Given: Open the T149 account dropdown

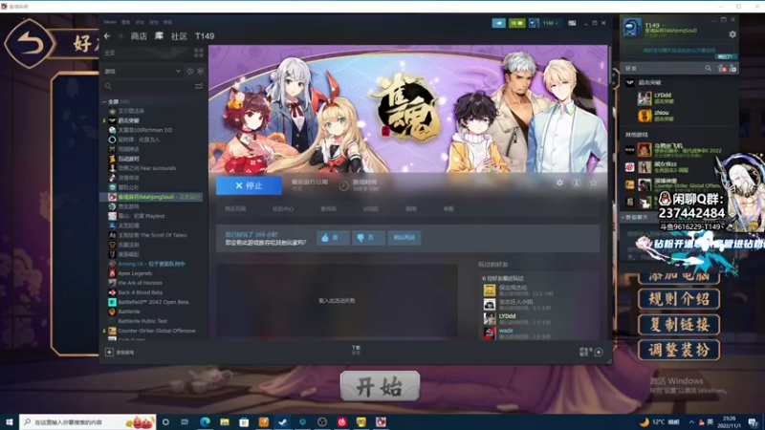Looking at the screenshot, I should 551,23.
